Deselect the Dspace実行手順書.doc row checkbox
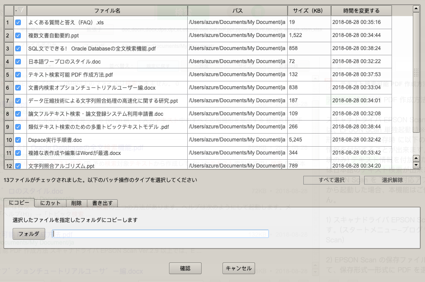The height and width of the screenshot is (282, 425). coord(18,140)
